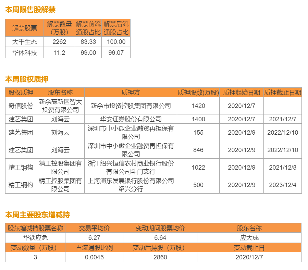Click the 变动期间股票均价 header
308x270 pixels.
click(160, 228)
